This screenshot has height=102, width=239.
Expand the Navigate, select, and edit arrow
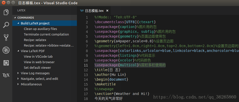tap(18, 79)
